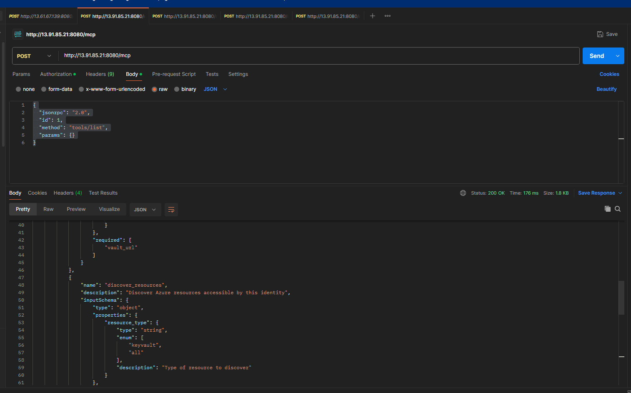631x393 pixels.
Task: Click the Beautify link
Action: [606, 89]
